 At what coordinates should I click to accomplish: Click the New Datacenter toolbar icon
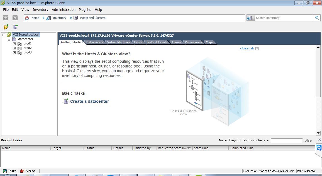[x=15, y=27]
